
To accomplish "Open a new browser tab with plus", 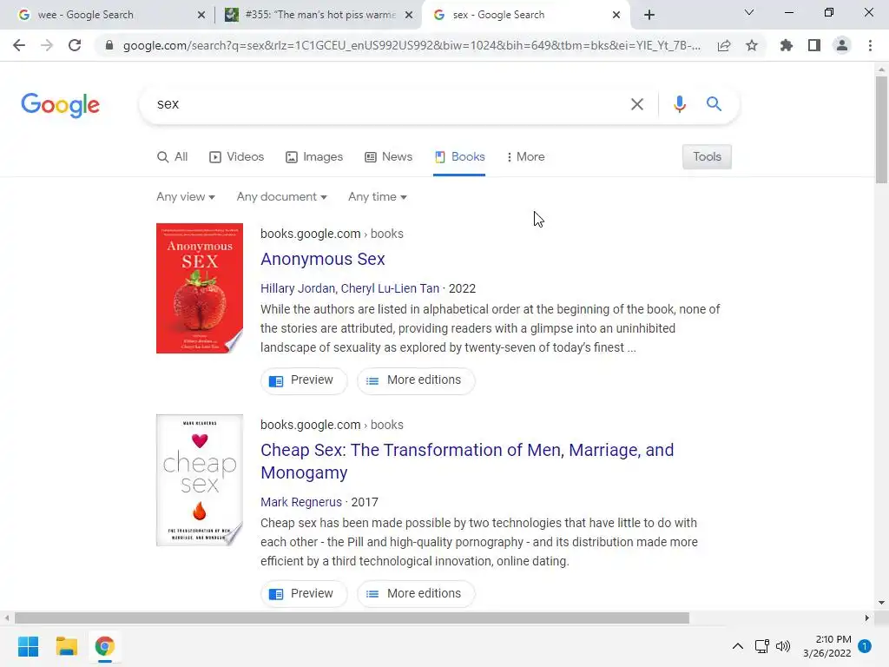I will (649, 15).
